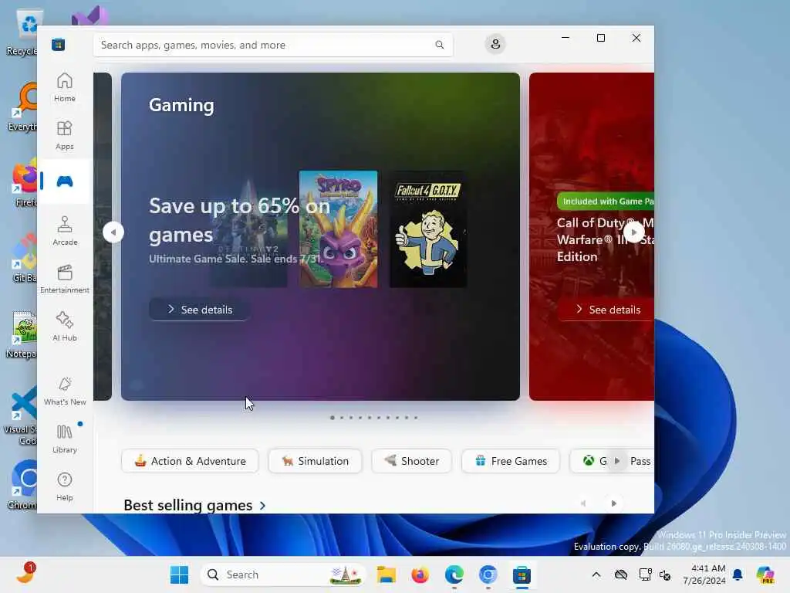Open the Free Games category

[511, 461]
